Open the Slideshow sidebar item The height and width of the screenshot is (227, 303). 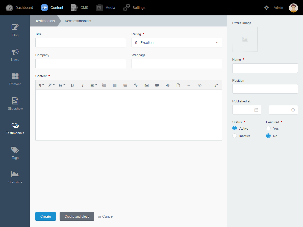[15, 104]
